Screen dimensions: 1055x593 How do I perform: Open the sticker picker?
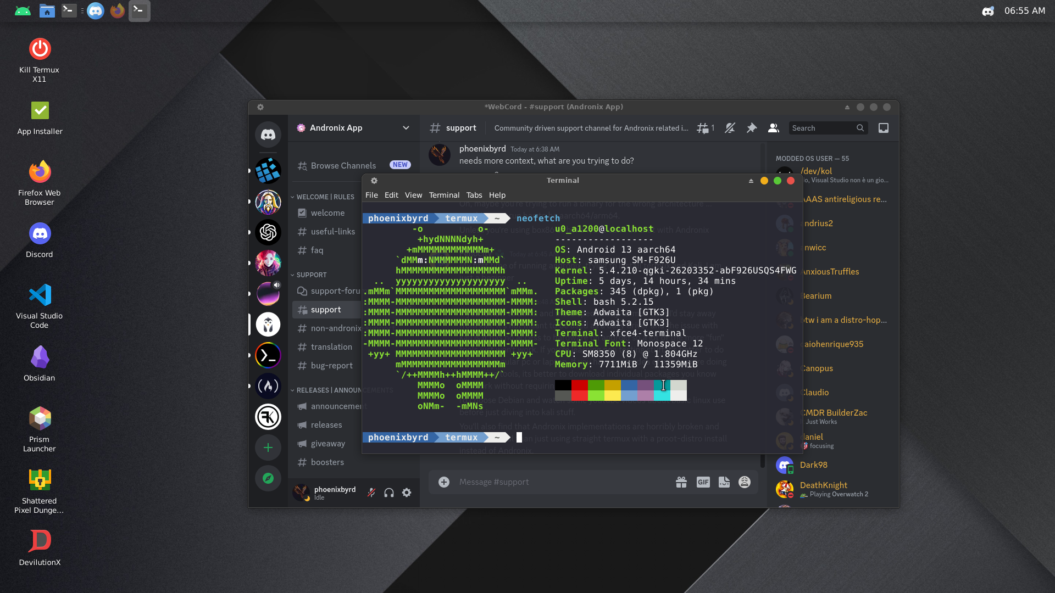point(724,482)
